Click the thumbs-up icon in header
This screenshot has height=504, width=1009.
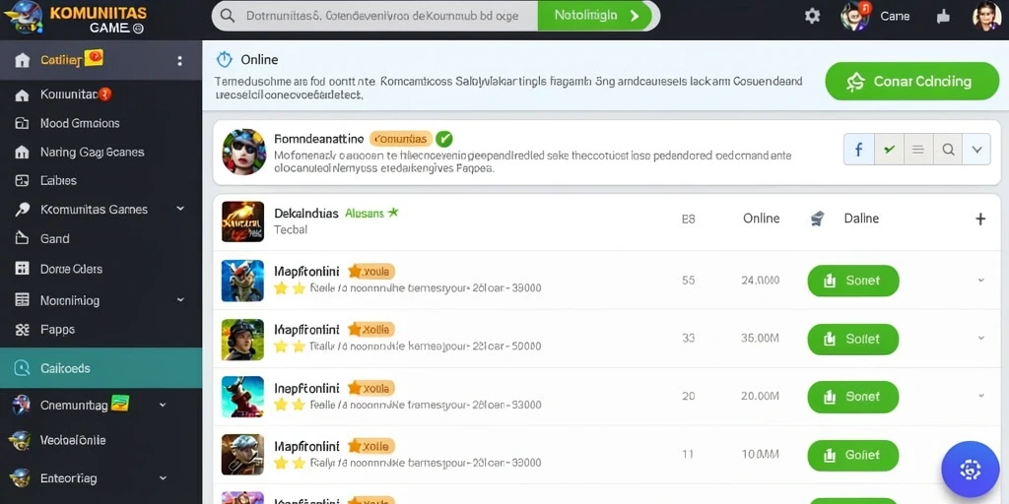943,16
